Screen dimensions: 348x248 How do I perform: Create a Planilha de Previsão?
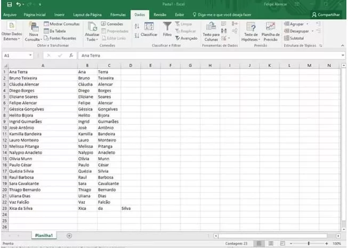[270, 31]
